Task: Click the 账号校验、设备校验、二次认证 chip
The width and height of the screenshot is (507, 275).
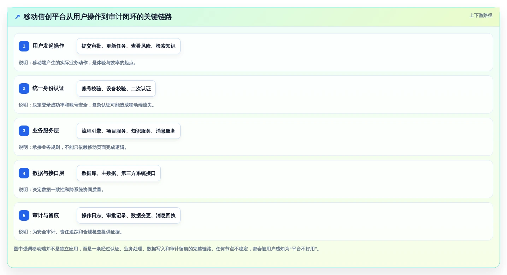Action: (x=116, y=88)
